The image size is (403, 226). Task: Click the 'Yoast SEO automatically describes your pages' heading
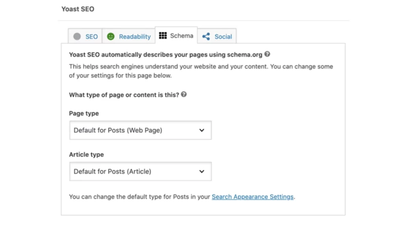click(166, 55)
